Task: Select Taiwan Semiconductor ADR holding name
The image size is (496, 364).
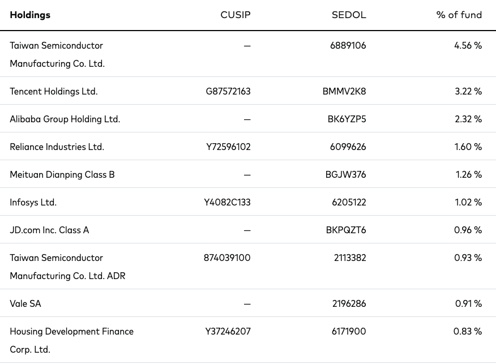Action: [x=67, y=267]
